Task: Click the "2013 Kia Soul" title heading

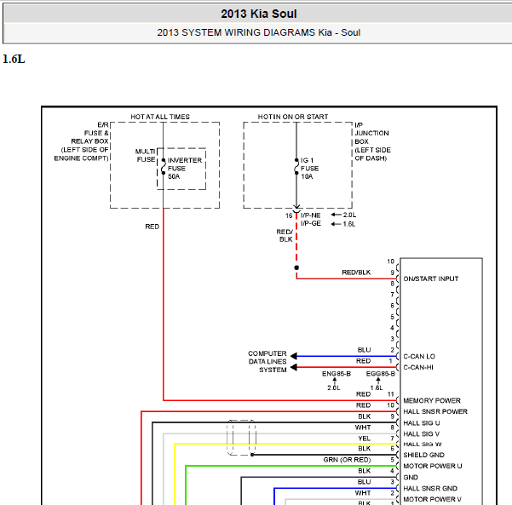Action: (x=259, y=14)
